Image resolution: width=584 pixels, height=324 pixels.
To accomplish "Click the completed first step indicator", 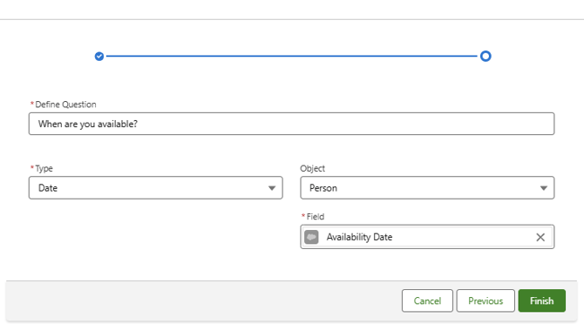I will (99, 56).
